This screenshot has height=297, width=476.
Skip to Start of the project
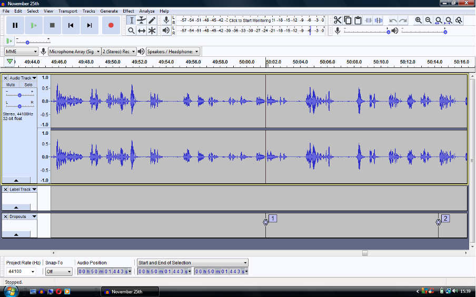(71, 25)
